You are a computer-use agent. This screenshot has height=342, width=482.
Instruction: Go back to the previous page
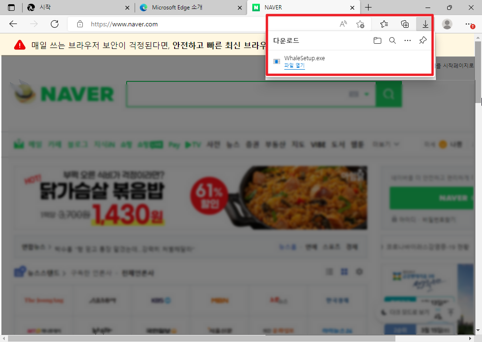[13, 24]
